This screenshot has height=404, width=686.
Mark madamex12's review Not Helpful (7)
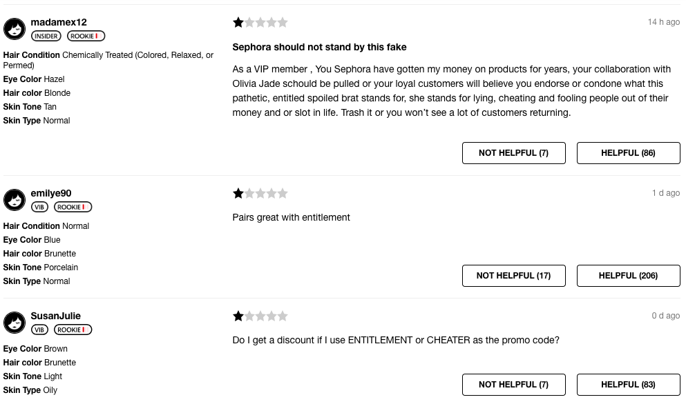[x=513, y=153]
